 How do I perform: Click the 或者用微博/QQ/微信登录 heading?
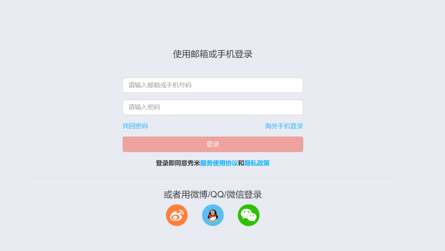coord(213,195)
